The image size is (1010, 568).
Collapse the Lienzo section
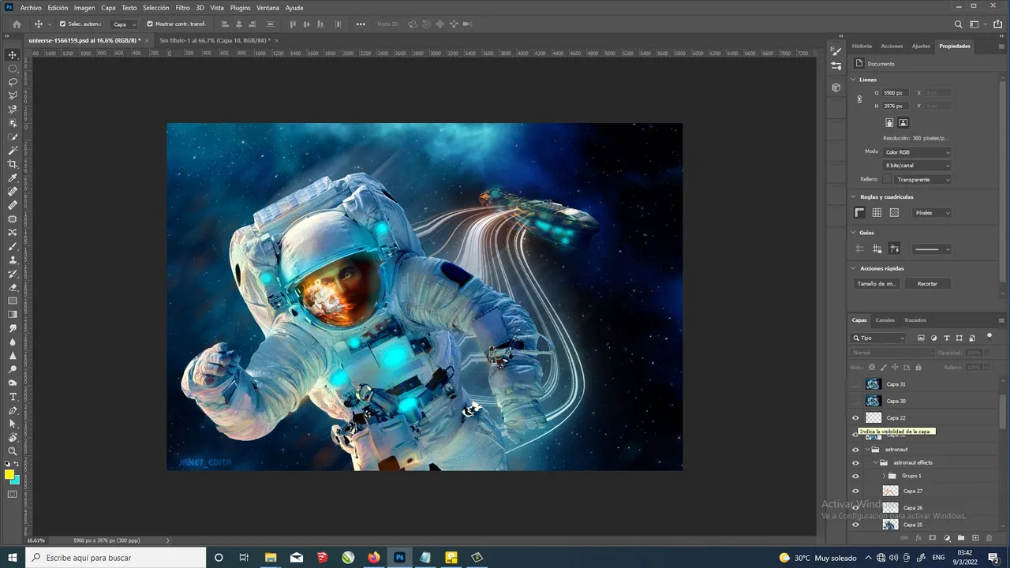tap(854, 80)
